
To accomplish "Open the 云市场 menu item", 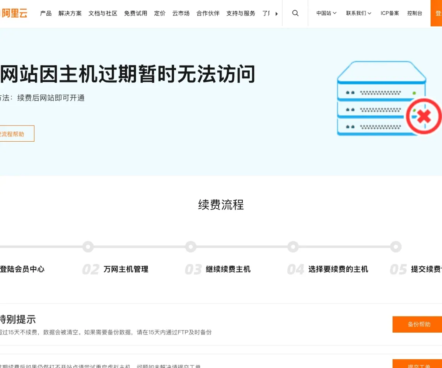I will (x=181, y=13).
